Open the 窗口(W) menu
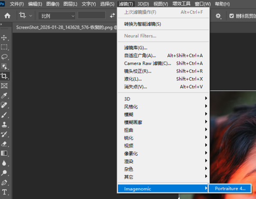Screen dimensions: 256x199 click(x=202, y=4)
